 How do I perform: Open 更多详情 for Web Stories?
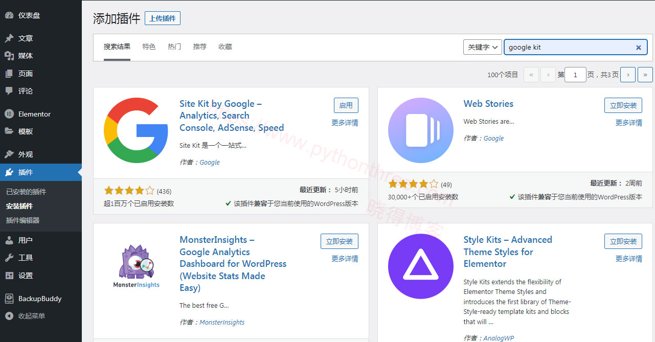(x=629, y=123)
